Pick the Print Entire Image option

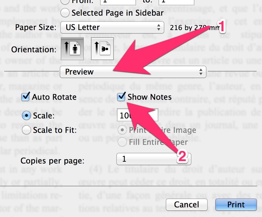(122, 130)
